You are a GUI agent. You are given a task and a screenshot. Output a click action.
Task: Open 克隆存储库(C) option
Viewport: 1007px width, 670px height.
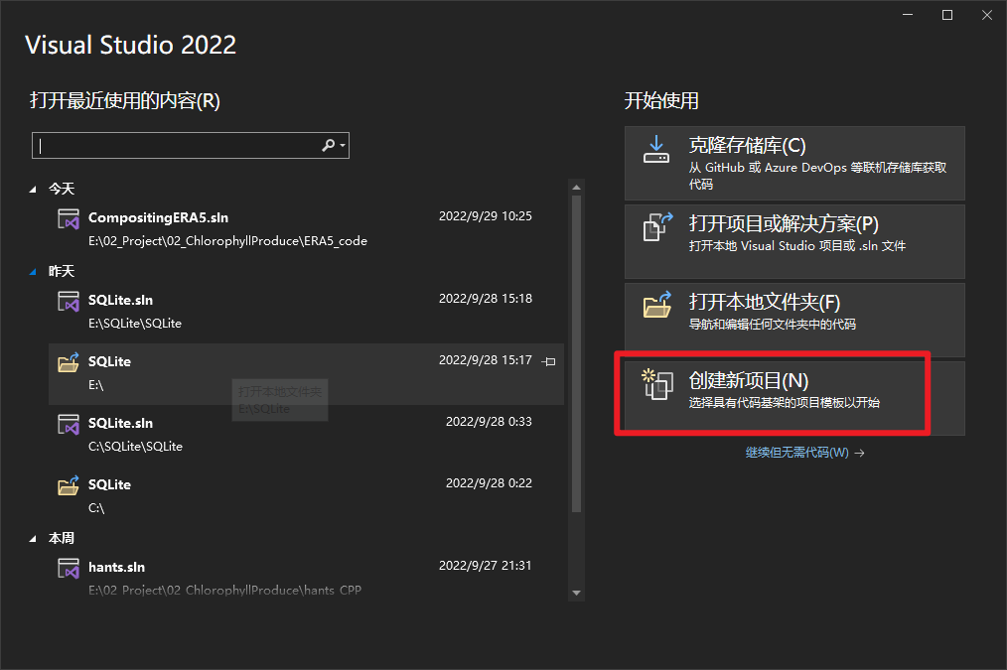(794, 163)
